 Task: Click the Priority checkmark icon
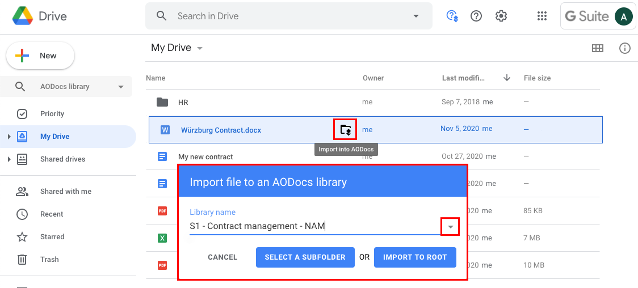(22, 114)
